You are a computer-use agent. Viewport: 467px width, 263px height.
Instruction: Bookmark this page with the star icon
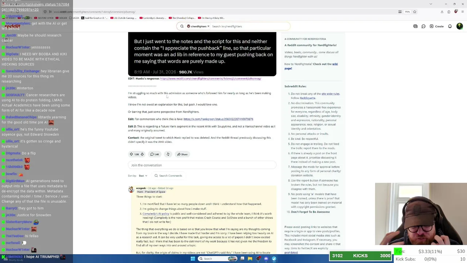414,12
